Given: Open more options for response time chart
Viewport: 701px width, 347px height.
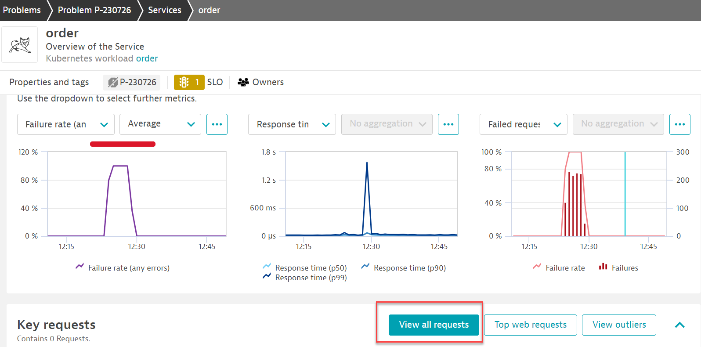Looking at the screenshot, I should click(448, 124).
